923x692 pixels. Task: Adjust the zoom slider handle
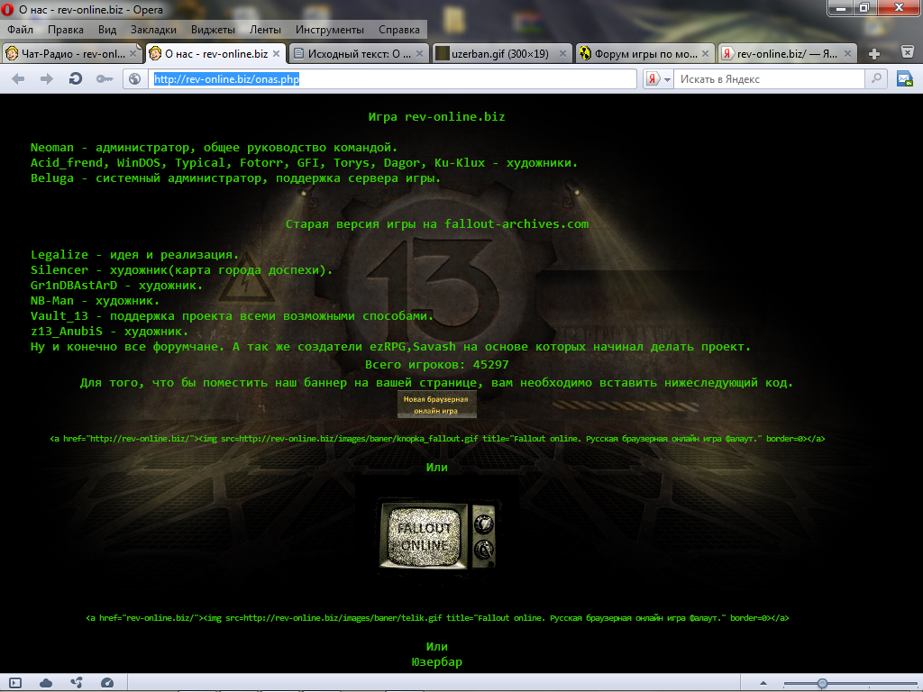point(822,683)
